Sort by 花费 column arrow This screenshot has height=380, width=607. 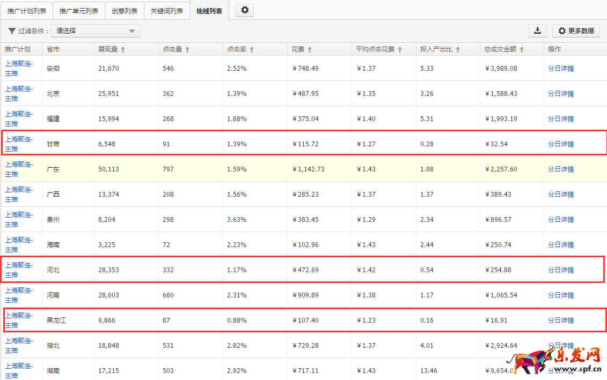point(310,49)
